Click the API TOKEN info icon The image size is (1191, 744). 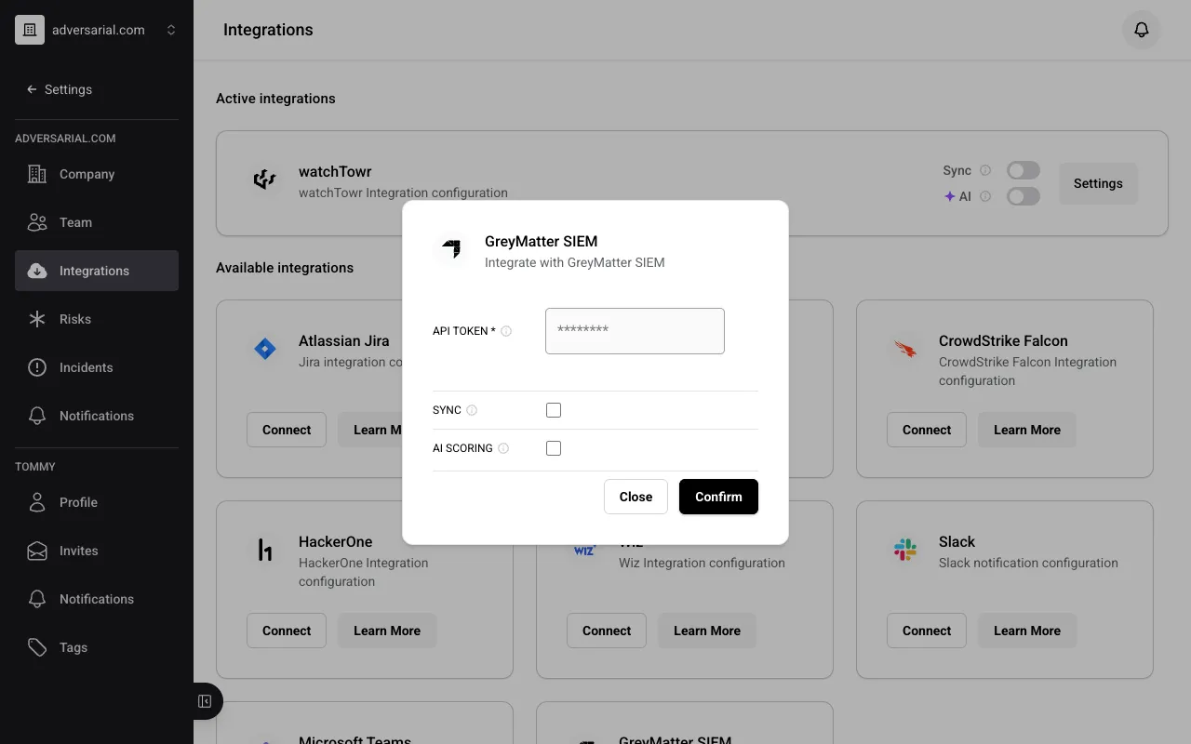click(x=506, y=331)
